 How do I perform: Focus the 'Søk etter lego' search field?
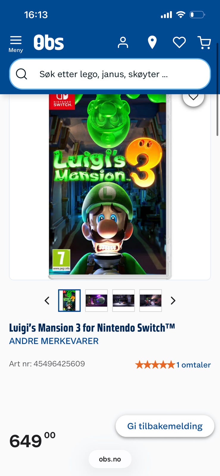(x=110, y=74)
